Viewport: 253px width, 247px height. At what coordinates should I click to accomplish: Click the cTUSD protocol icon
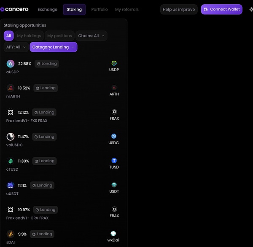tap(11, 161)
